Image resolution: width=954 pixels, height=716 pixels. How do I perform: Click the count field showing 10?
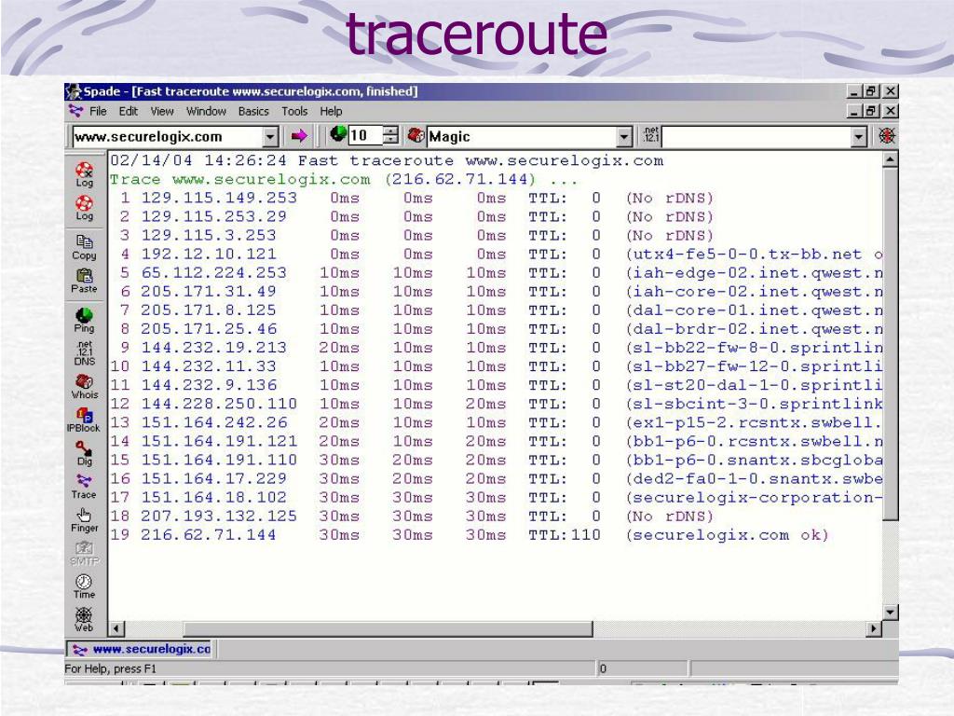tap(365, 136)
